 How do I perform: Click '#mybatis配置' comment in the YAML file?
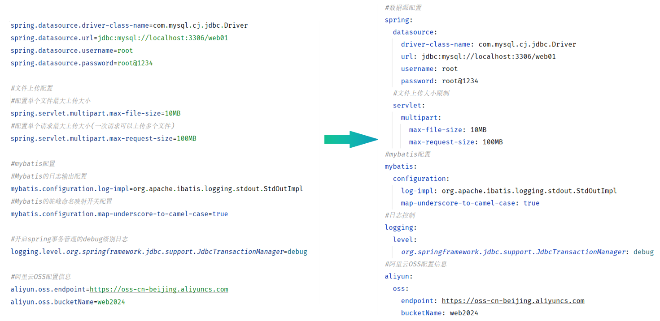point(408,154)
